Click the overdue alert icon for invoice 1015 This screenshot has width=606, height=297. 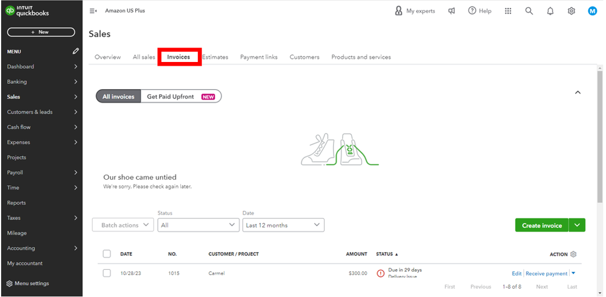(381, 273)
